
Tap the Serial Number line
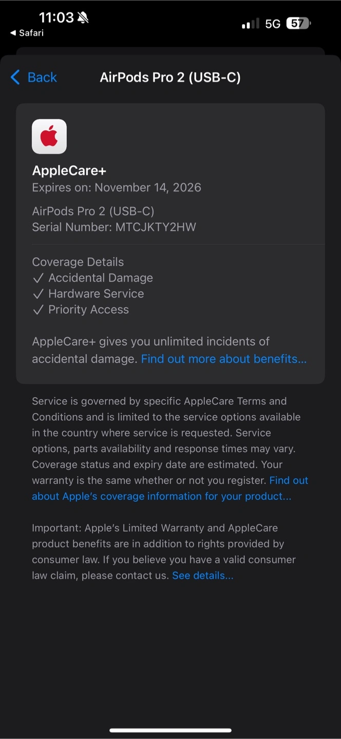pyautogui.click(x=114, y=227)
